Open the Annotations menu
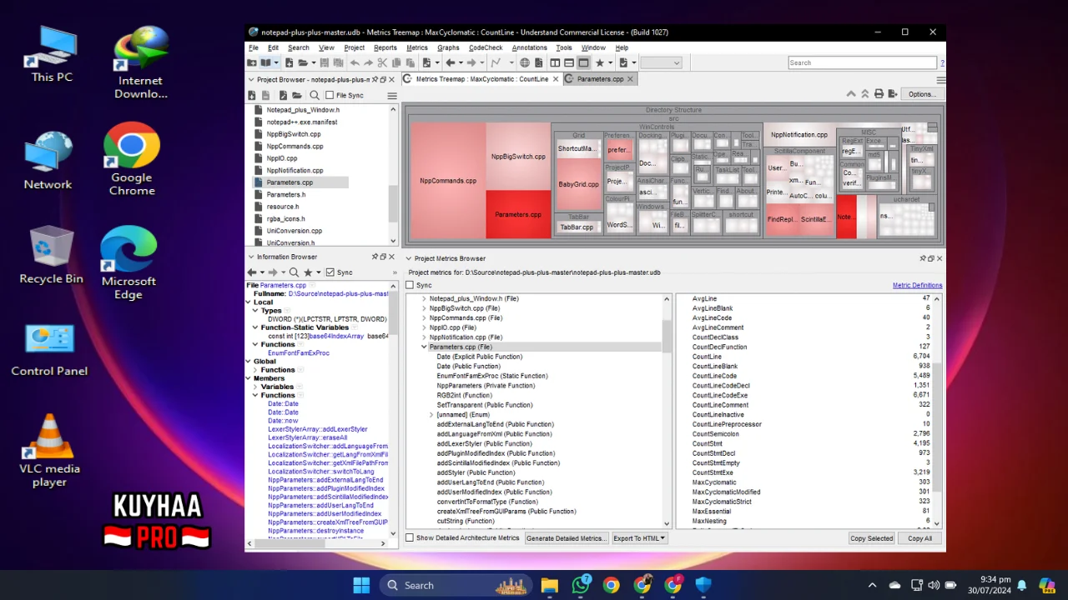The image size is (1068, 600). pos(530,47)
